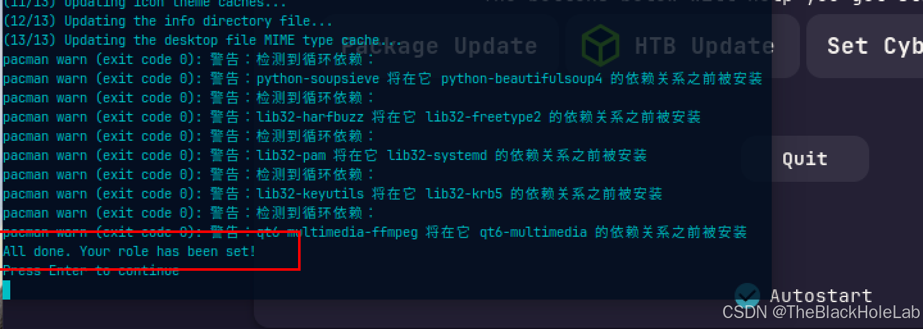
Task: Click the '(13/13) Updating the desktop file' line
Action: pyautogui.click(x=203, y=40)
